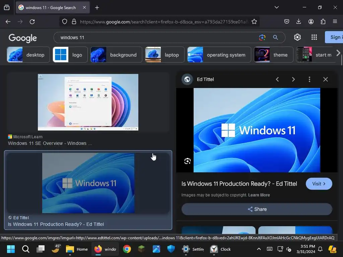
Task: Select the windows 11 - Google Search tab
Action: tap(53, 8)
